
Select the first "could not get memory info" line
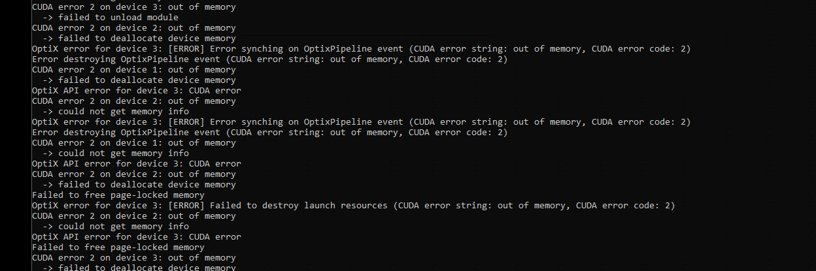pos(123,112)
